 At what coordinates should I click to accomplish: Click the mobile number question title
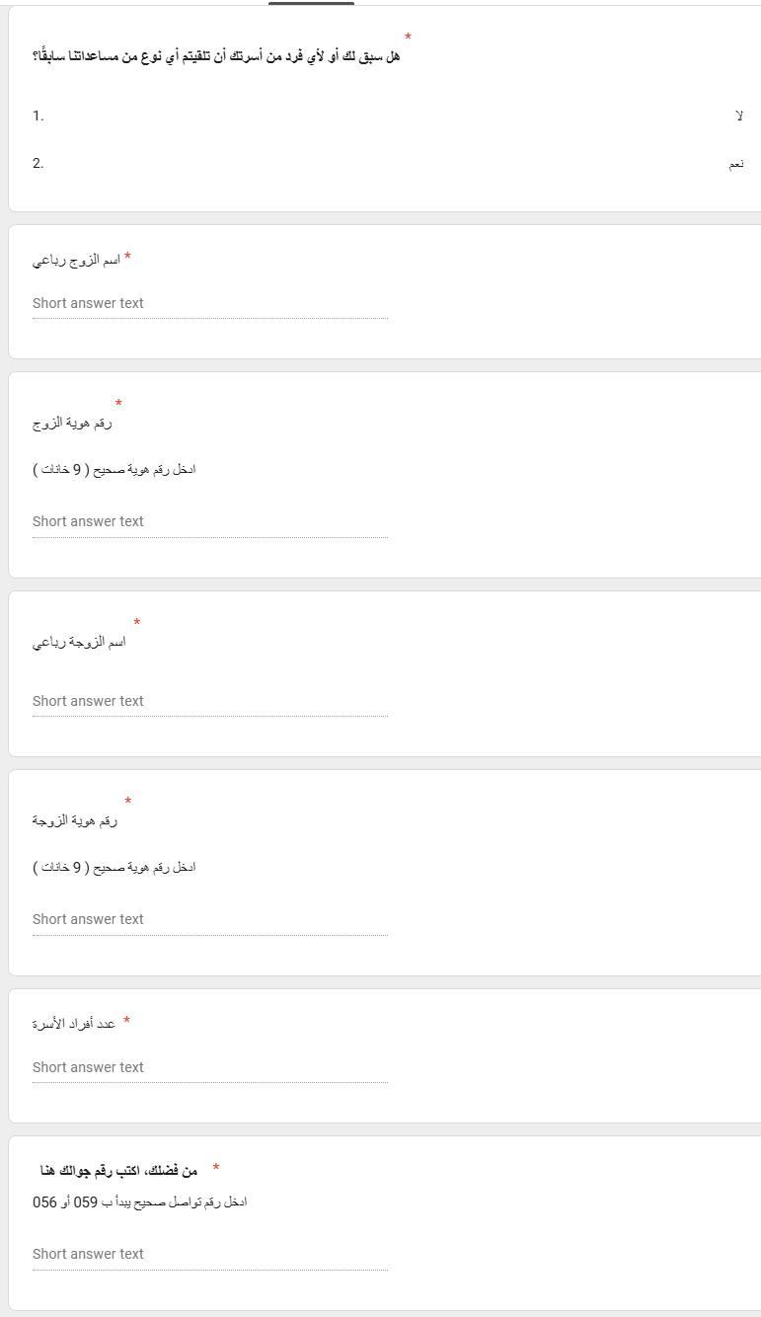[x=118, y=1171]
